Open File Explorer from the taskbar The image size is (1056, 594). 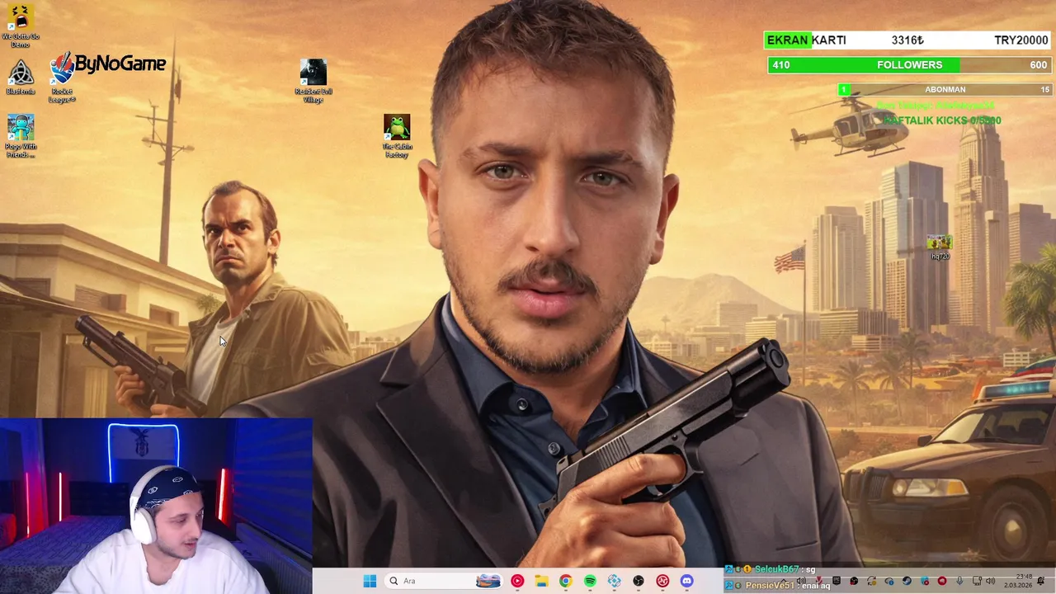(x=541, y=581)
